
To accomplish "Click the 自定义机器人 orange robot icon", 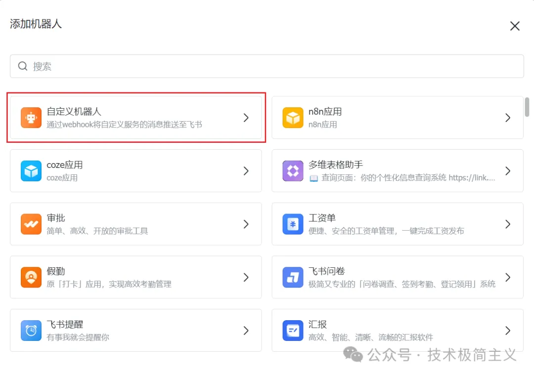I will click(31, 118).
